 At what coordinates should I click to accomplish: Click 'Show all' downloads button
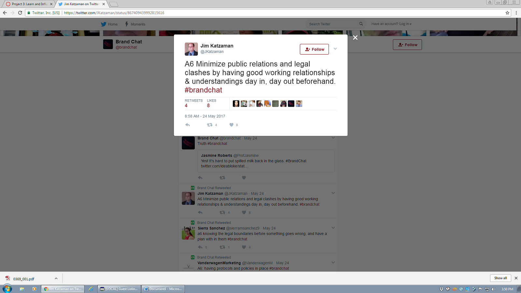click(x=500, y=278)
